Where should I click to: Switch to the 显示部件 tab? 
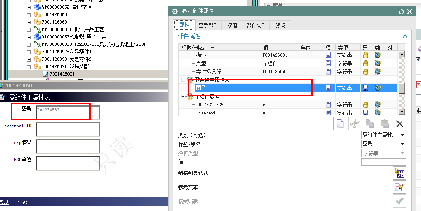tap(208, 25)
